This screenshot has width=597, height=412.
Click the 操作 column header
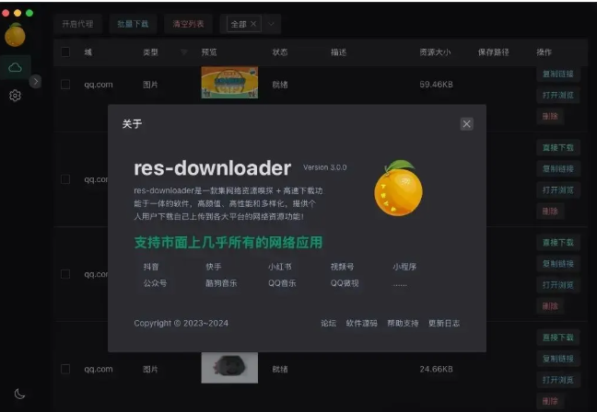point(544,52)
